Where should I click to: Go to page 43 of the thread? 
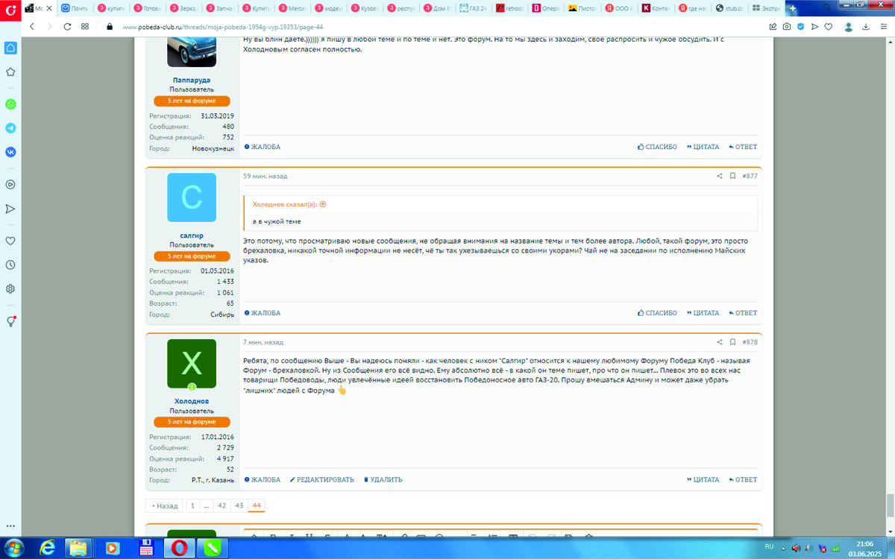(239, 505)
